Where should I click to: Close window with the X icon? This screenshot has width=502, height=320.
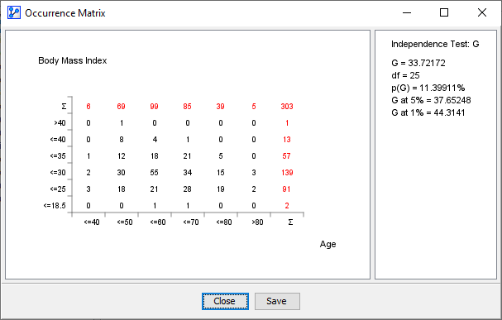point(482,12)
